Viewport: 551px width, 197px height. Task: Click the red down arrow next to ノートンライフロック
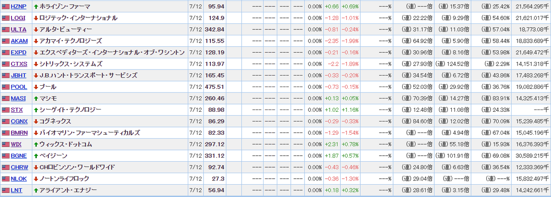(36, 178)
